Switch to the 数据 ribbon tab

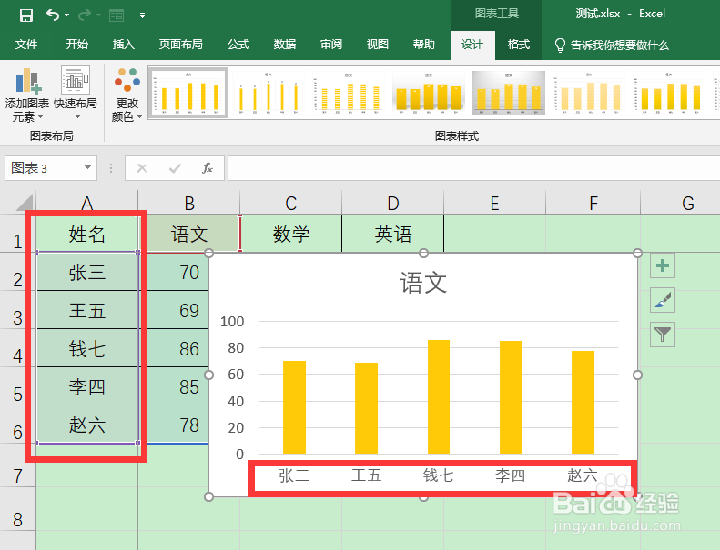(285, 45)
